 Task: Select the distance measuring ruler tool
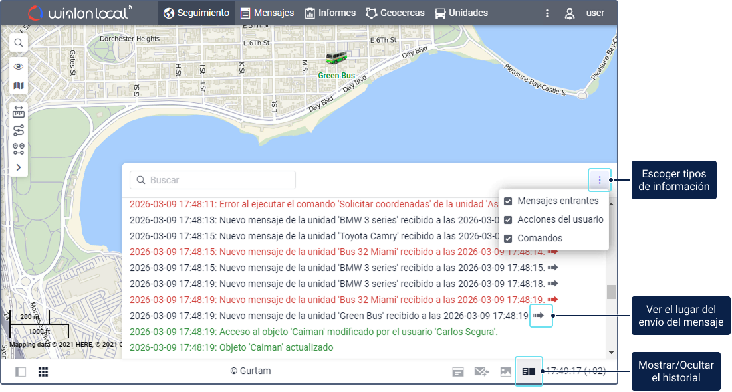[19, 111]
